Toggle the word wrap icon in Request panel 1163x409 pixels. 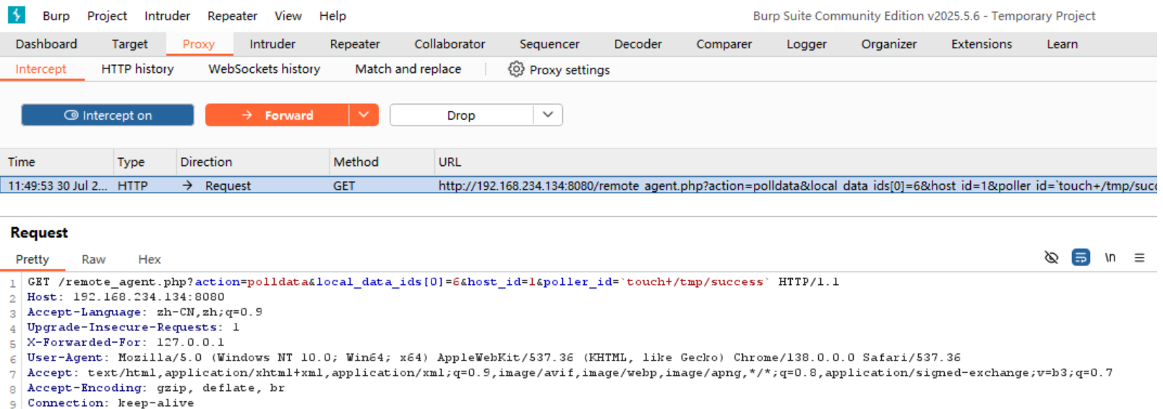pos(1081,258)
